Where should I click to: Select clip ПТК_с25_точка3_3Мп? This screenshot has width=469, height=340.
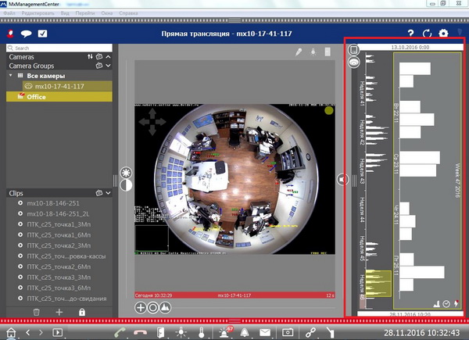(59, 277)
